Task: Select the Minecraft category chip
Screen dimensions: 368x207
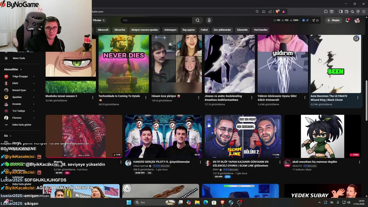Action: point(103,30)
